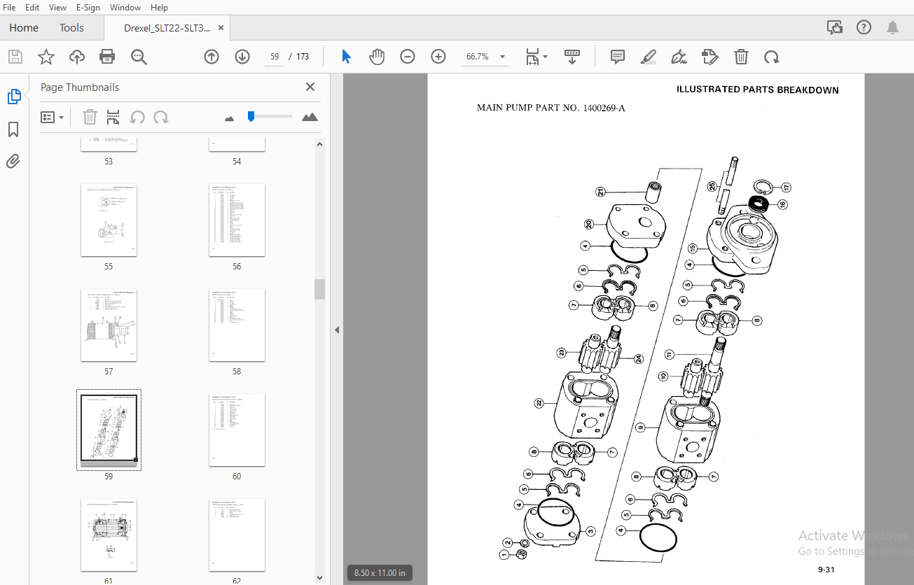The width and height of the screenshot is (914, 585).
Task: Open thumbnail panel more page tools icon
Action: 113,117
